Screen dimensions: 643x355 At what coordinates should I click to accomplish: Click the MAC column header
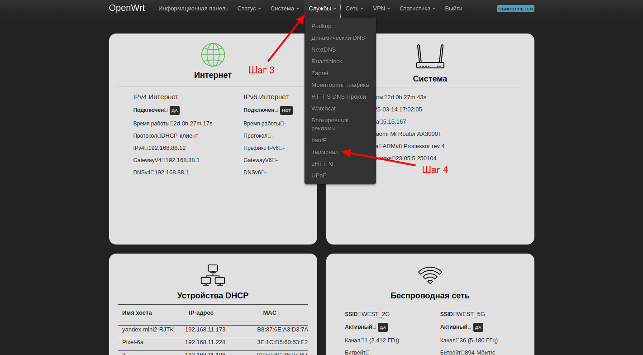[270, 313]
